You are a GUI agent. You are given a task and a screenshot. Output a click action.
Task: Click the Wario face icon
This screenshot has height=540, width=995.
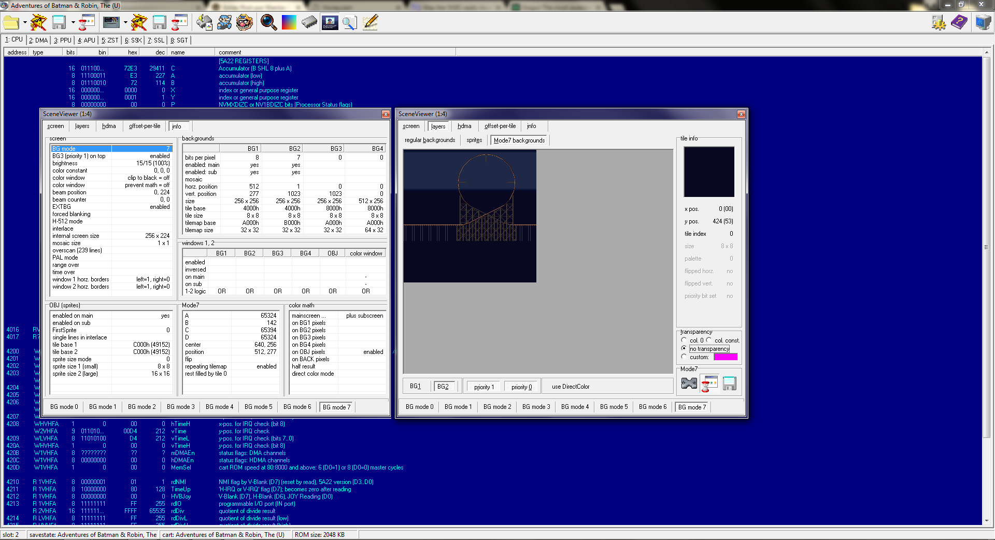[245, 22]
